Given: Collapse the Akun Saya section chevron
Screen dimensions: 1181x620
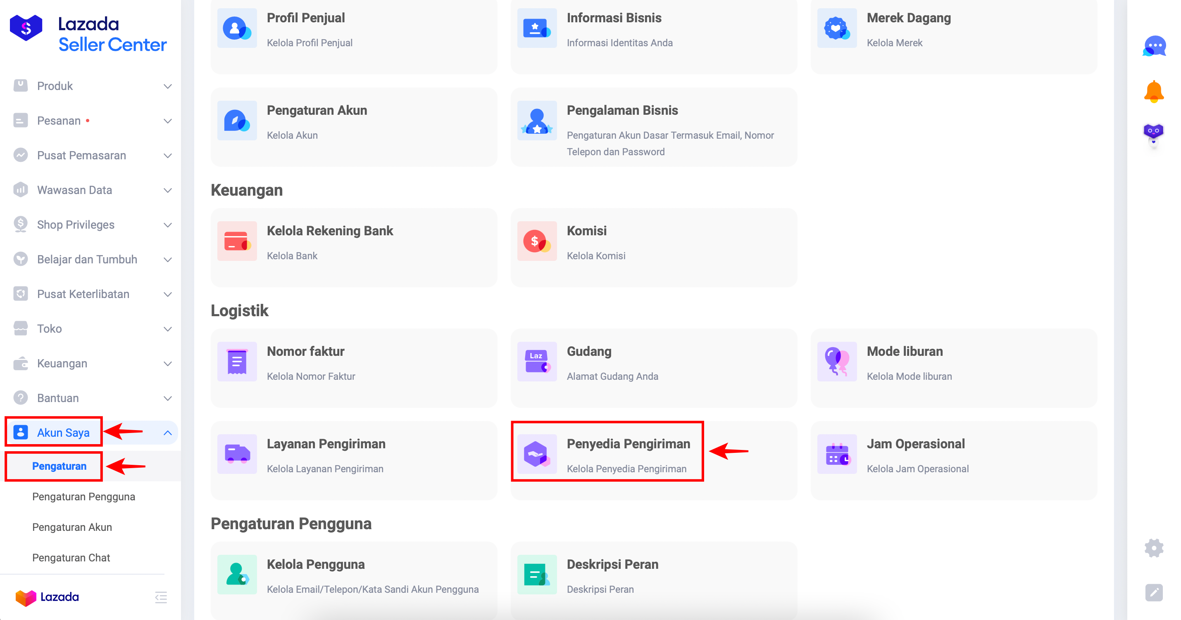Looking at the screenshot, I should click(168, 433).
